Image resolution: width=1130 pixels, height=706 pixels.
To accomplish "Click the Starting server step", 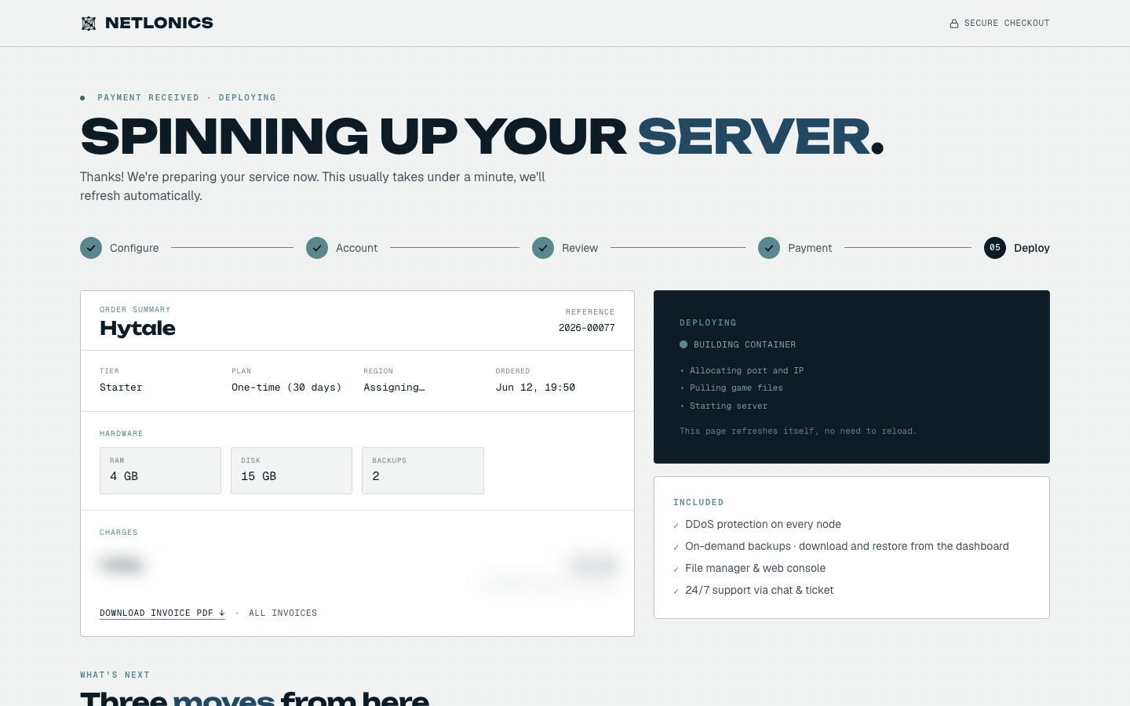I will (728, 406).
